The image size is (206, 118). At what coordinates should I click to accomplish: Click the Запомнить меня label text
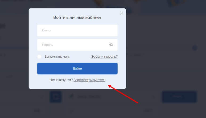click(57, 57)
